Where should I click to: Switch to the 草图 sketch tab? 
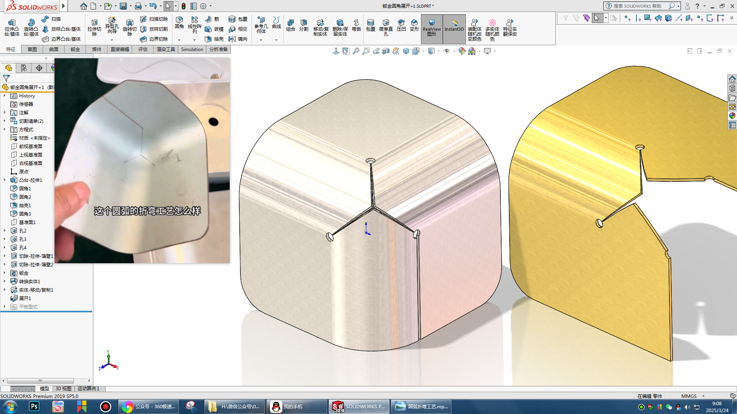(x=32, y=49)
